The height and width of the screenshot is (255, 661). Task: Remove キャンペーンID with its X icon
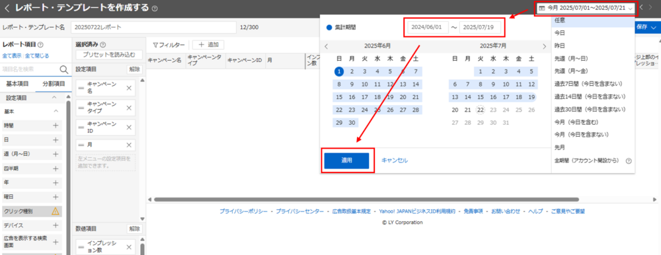[x=130, y=127]
